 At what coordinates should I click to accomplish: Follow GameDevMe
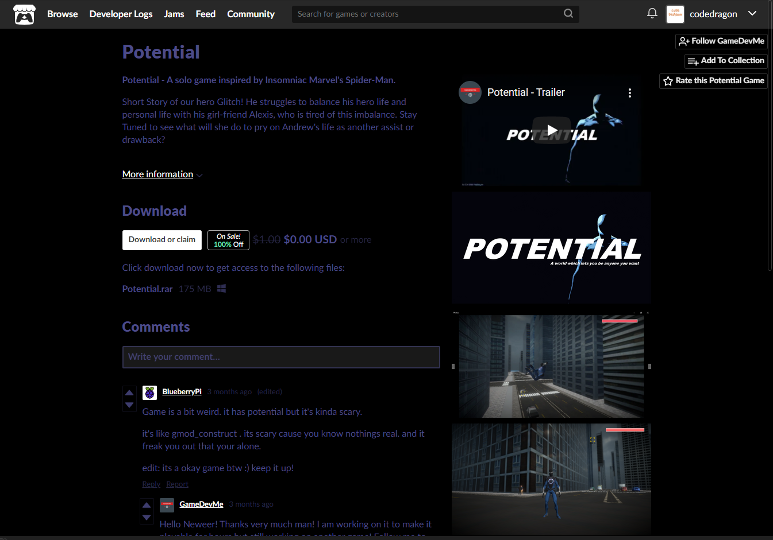721,41
